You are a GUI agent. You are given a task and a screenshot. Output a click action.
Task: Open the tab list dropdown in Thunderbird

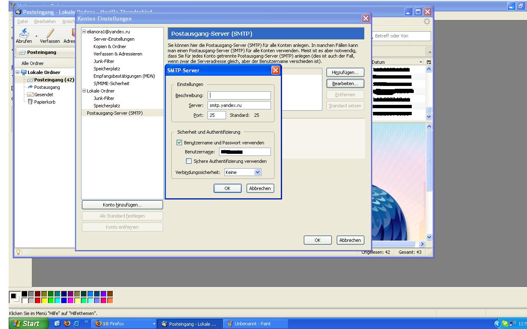tap(429, 53)
